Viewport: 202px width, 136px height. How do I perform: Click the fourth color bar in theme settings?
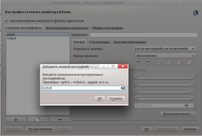tap(164, 98)
